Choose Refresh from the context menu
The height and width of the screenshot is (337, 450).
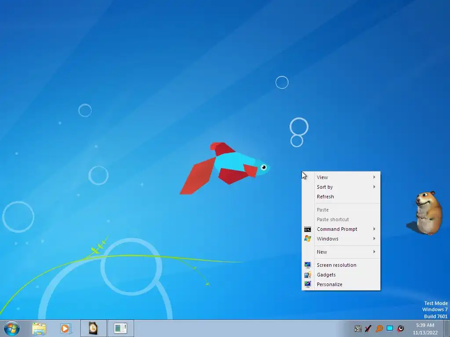coord(341,197)
